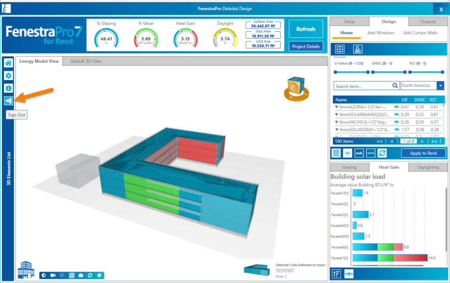
Task: Go to the next glazing list page
Action: click(x=422, y=141)
